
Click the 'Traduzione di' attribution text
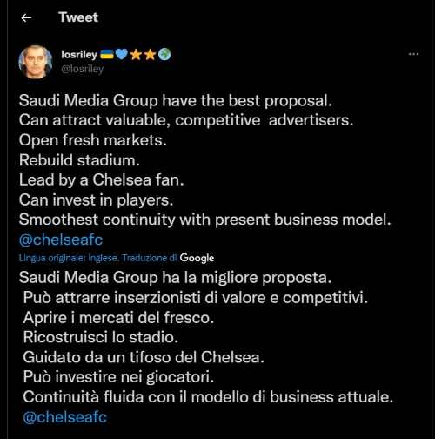150,258
